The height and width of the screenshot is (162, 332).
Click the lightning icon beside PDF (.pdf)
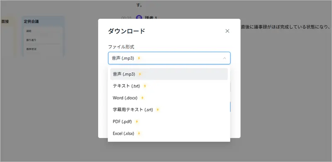(137, 122)
